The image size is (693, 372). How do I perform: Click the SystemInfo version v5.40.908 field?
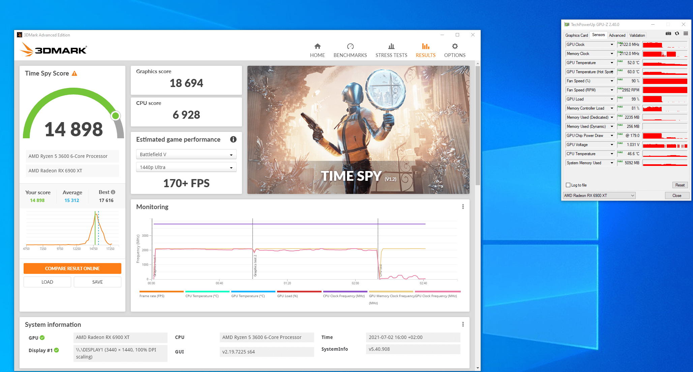[x=413, y=349]
